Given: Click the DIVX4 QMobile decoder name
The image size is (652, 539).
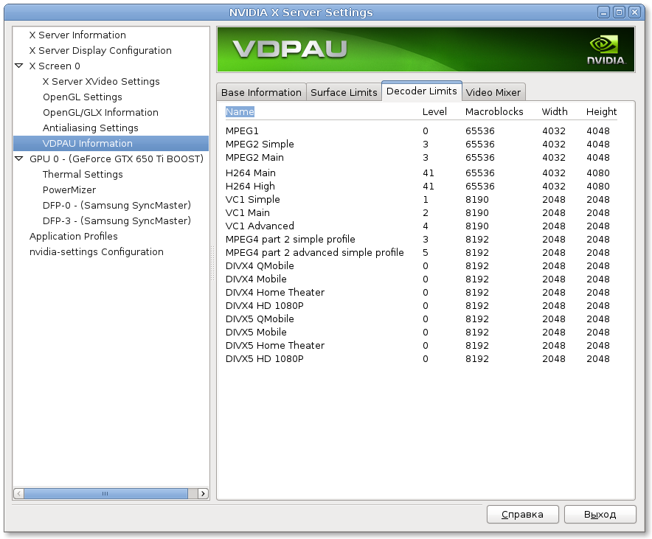Looking at the screenshot, I should (260, 266).
